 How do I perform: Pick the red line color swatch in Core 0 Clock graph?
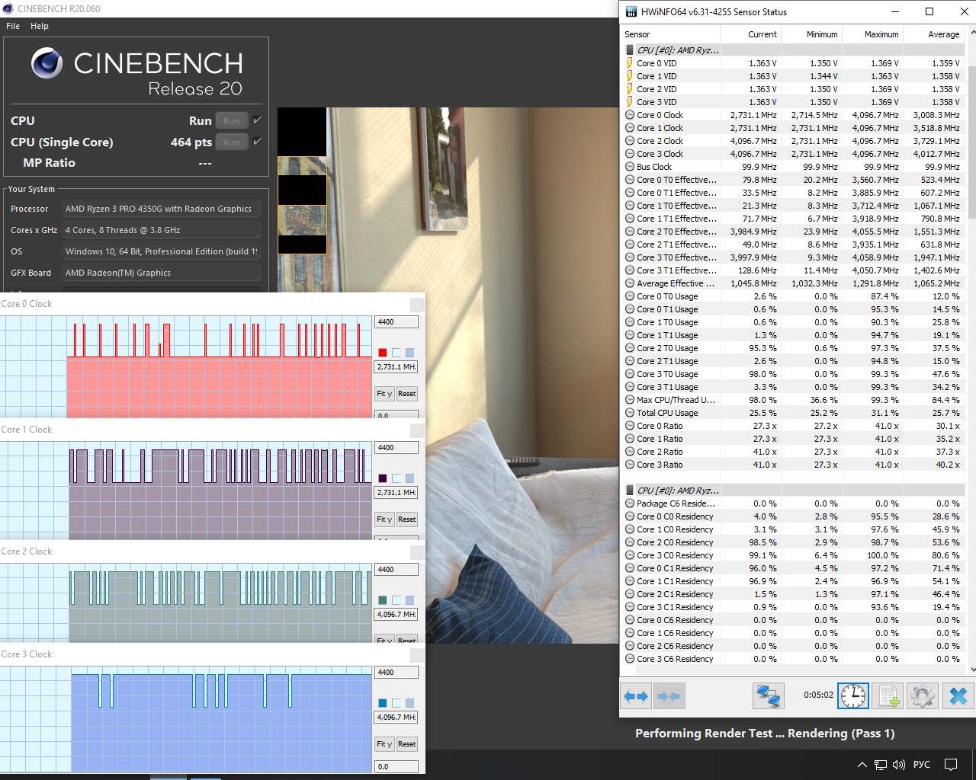click(x=383, y=353)
